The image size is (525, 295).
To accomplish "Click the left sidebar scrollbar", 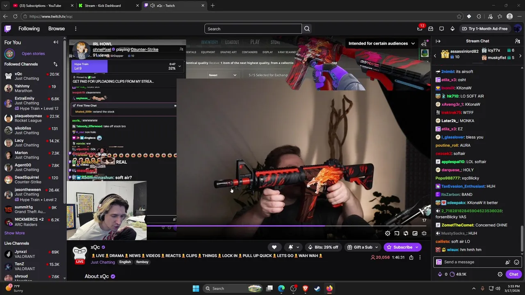I will [64, 123].
